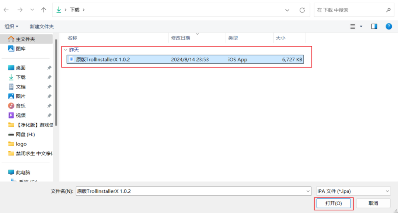Open help with the blue question icon
The height and width of the screenshot is (213, 398).
pyautogui.click(x=389, y=26)
